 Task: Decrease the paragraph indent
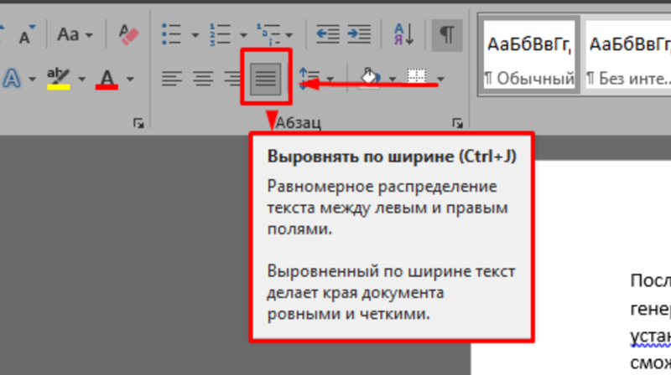pos(327,34)
